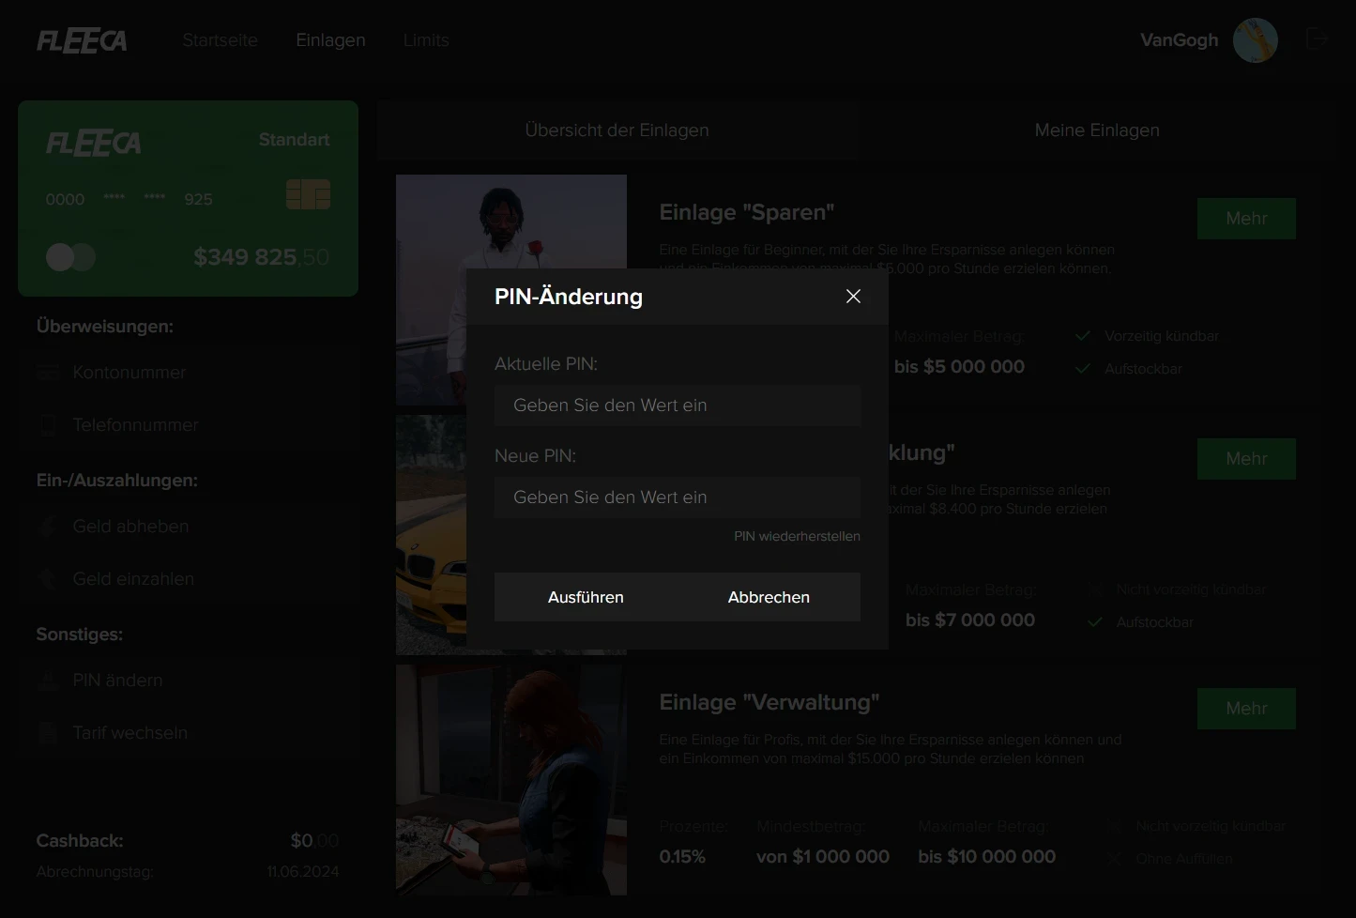
Task: Click the Kontonummer transfer icon
Action: pos(48,373)
